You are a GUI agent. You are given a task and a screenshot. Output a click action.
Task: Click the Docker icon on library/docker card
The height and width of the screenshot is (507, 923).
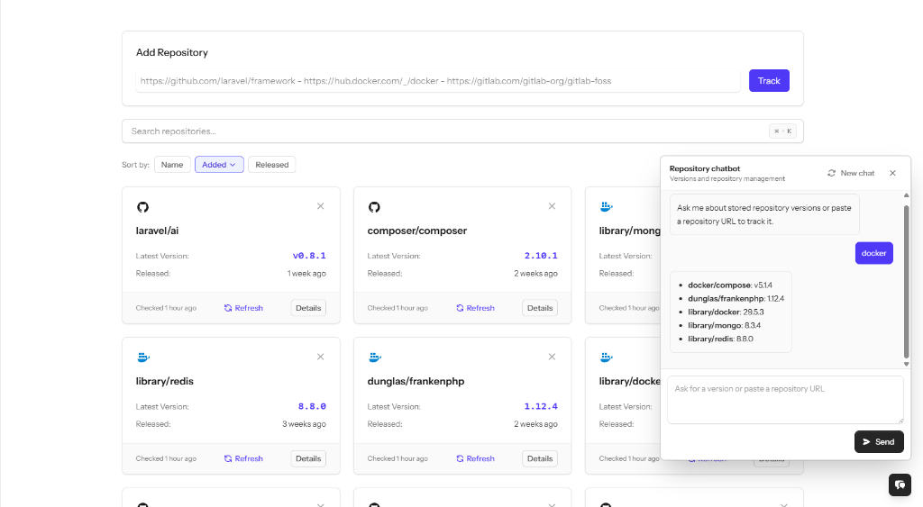(607, 357)
